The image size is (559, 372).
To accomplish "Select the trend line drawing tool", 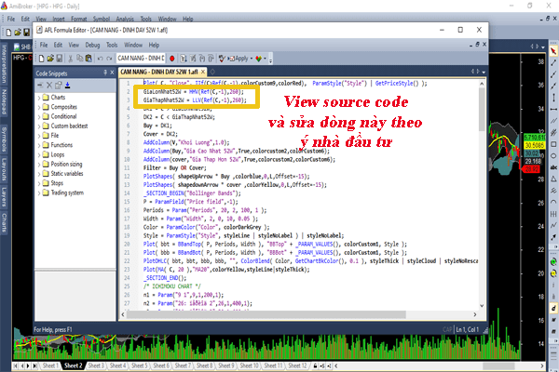I will pyautogui.click(x=553, y=63).
